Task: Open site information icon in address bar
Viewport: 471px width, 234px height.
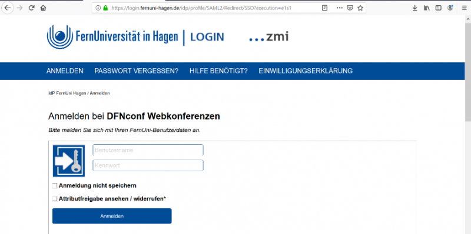Action: [98, 8]
